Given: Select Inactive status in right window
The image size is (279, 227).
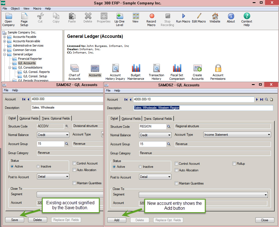Looking at the screenshot, I should tap(140, 167).
